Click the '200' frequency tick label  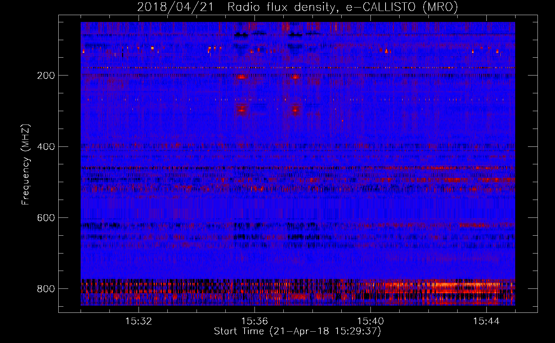coord(46,75)
